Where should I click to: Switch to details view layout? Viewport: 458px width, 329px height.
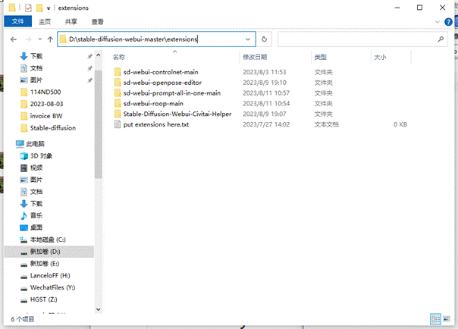point(435,319)
